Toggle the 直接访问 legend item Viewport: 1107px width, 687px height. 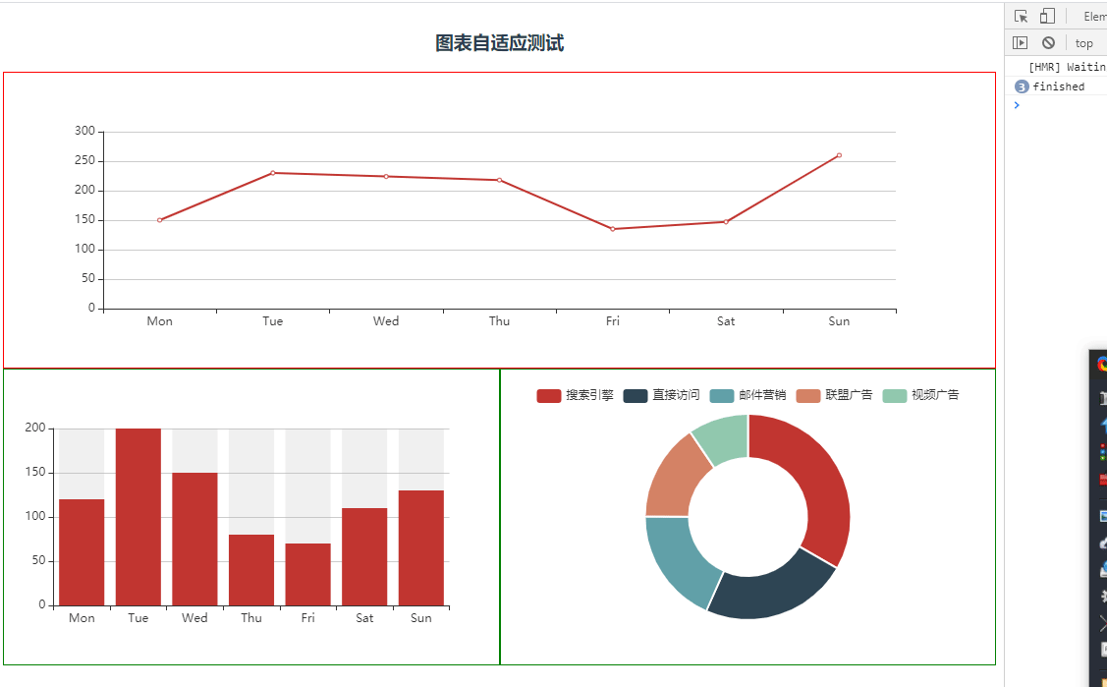[x=661, y=395]
